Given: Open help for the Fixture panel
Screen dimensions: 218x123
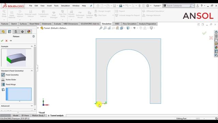Looking at the screenshot, I should tap(33, 37).
